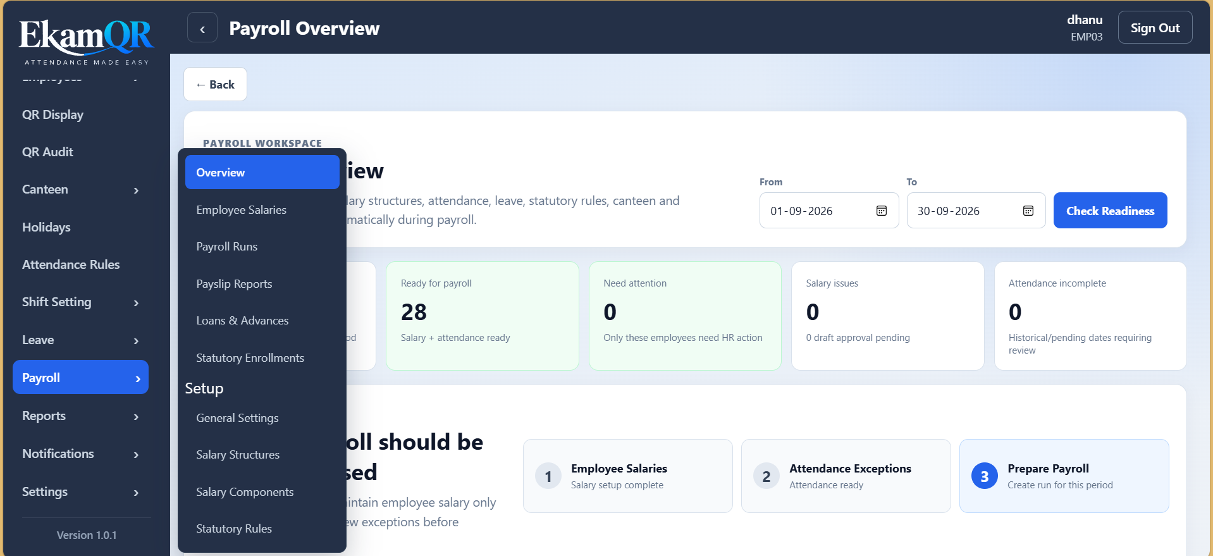Open the From date calendar picker icon
Screen dimensions: 1213x556
pos(882,211)
